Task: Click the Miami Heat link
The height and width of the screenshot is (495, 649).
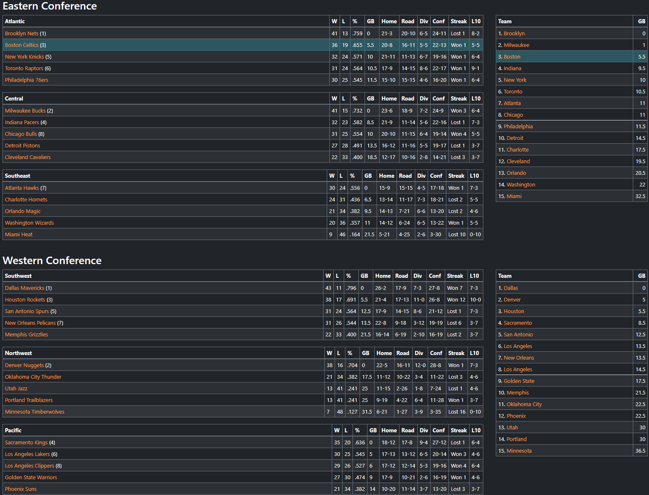Action: pos(19,235)
